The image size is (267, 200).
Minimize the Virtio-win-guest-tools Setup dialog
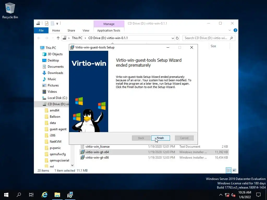pos(168,47)
